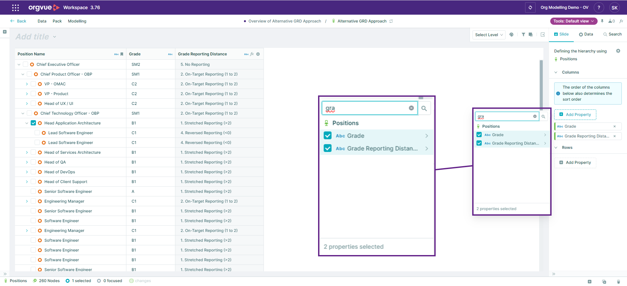Open the Modelling menu

coord(77,21)
